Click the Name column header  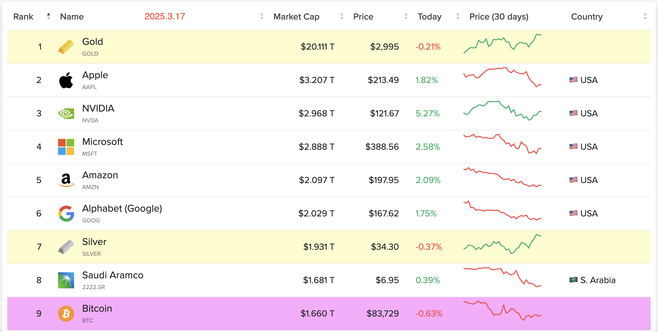point(72,17)
